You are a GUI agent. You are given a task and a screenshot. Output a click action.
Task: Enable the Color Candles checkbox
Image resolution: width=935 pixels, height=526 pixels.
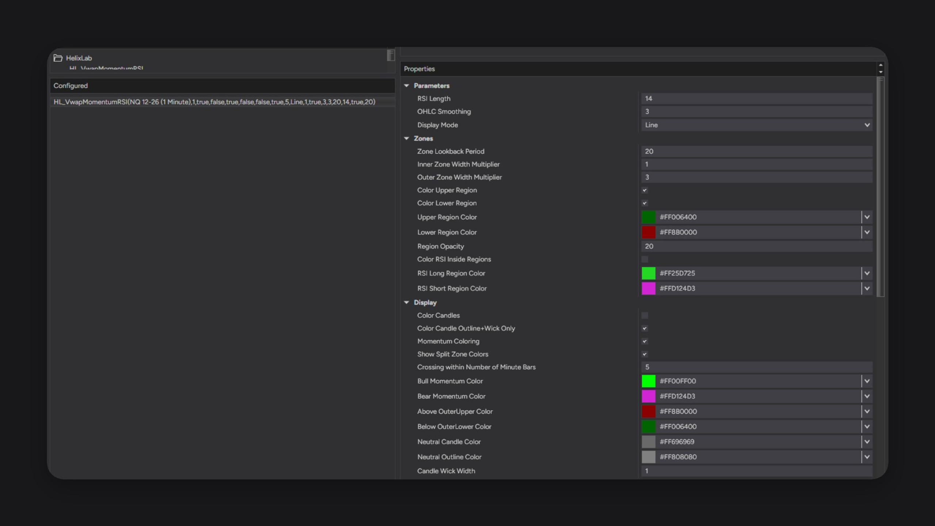[x=645, y=315]
